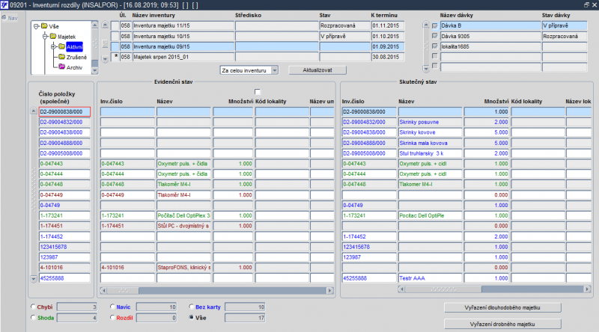
Task: Toggle checkbox for Dávka B
Action: click(x=435, y=25)
